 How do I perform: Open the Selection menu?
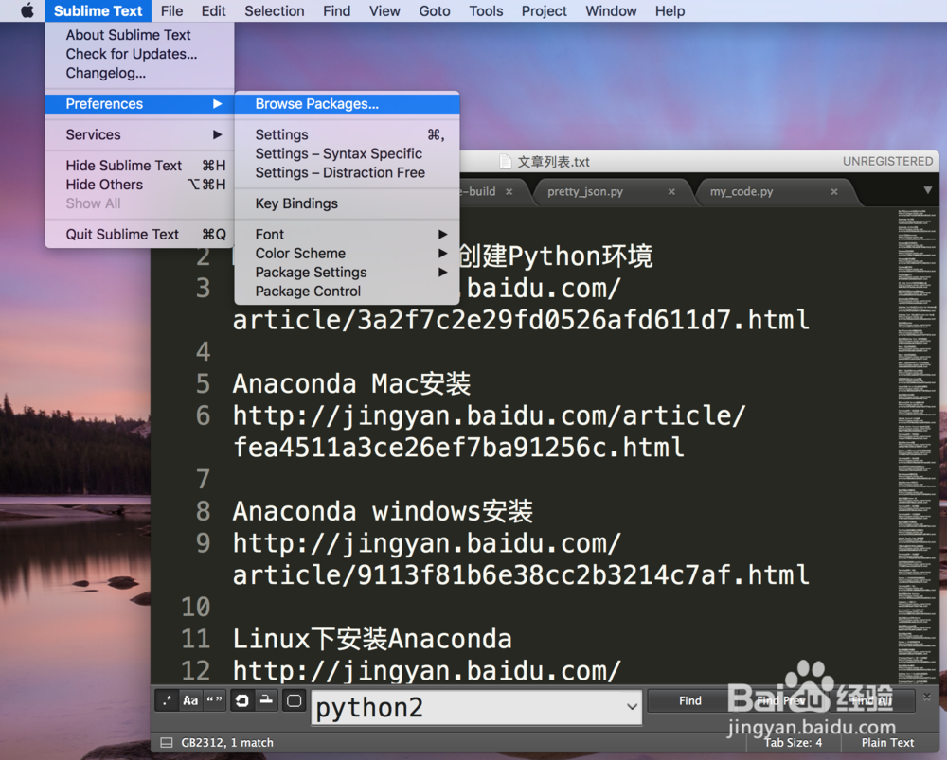tap(275, 10)
